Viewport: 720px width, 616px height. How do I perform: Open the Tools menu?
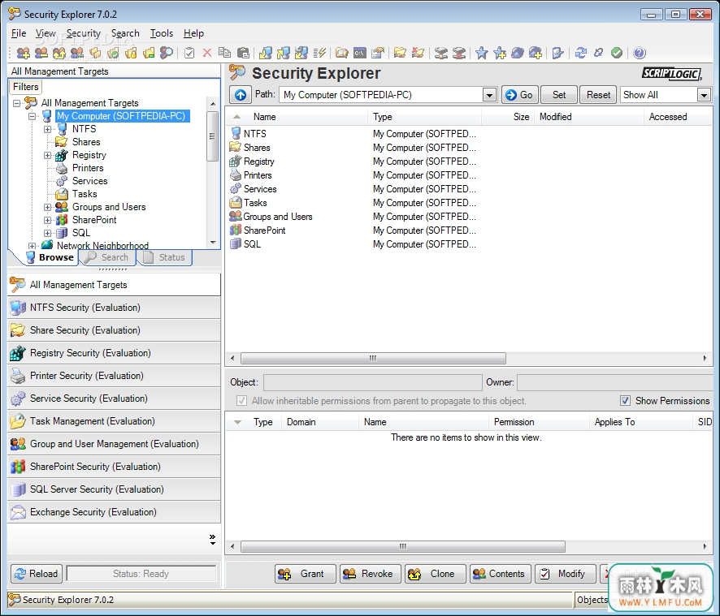tap(162, 33)
